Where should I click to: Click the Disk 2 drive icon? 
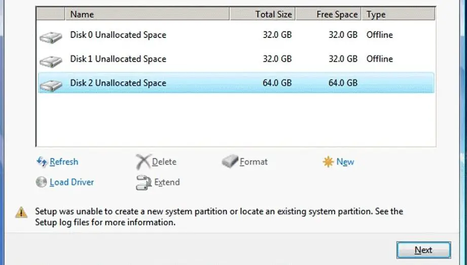click(x=51, y=85)
